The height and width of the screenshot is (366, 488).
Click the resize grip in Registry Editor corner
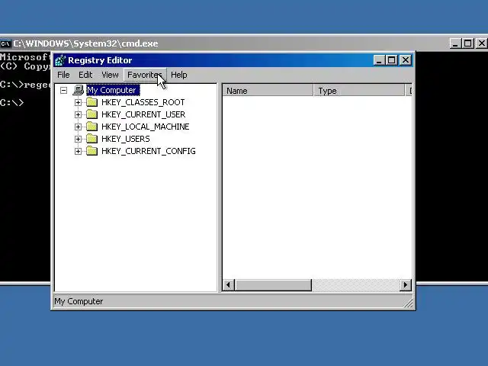coord(409,303)
